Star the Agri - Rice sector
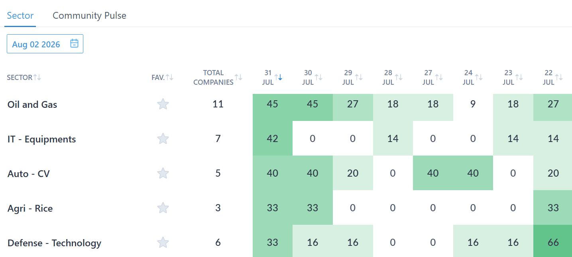The image size is (572, 257). (x=163, y=208)
